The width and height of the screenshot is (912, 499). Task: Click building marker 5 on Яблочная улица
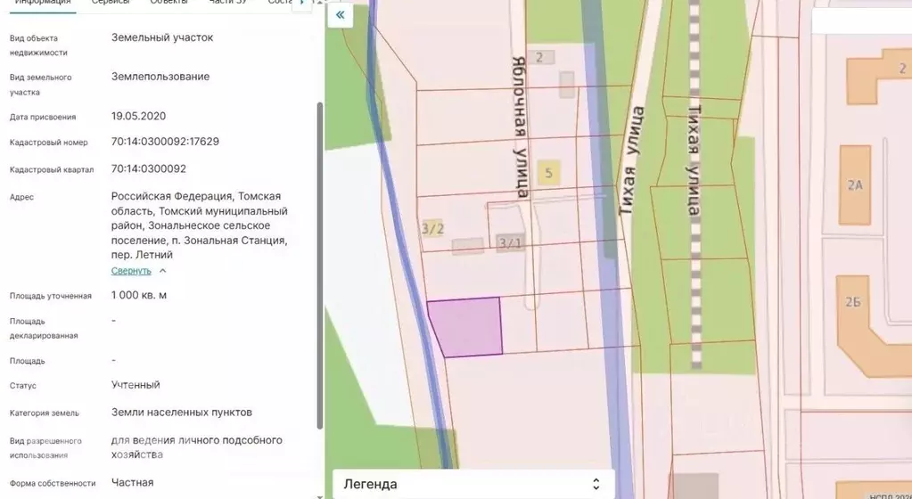(548, 173)
